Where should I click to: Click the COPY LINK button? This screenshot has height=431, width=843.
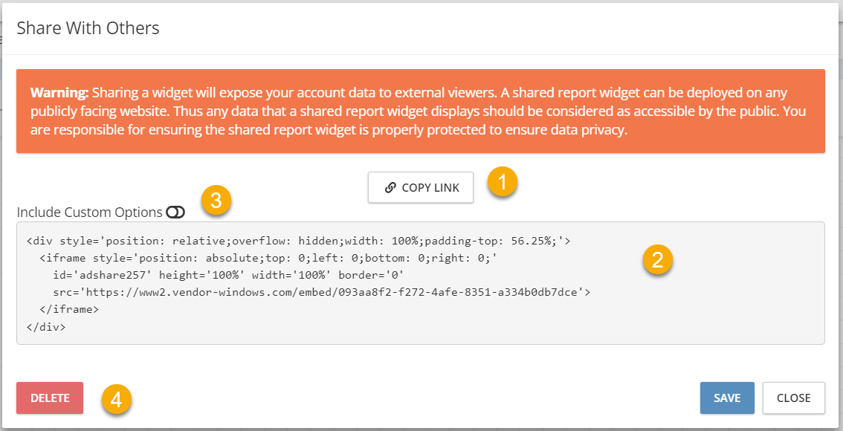[x=421, y=187]
